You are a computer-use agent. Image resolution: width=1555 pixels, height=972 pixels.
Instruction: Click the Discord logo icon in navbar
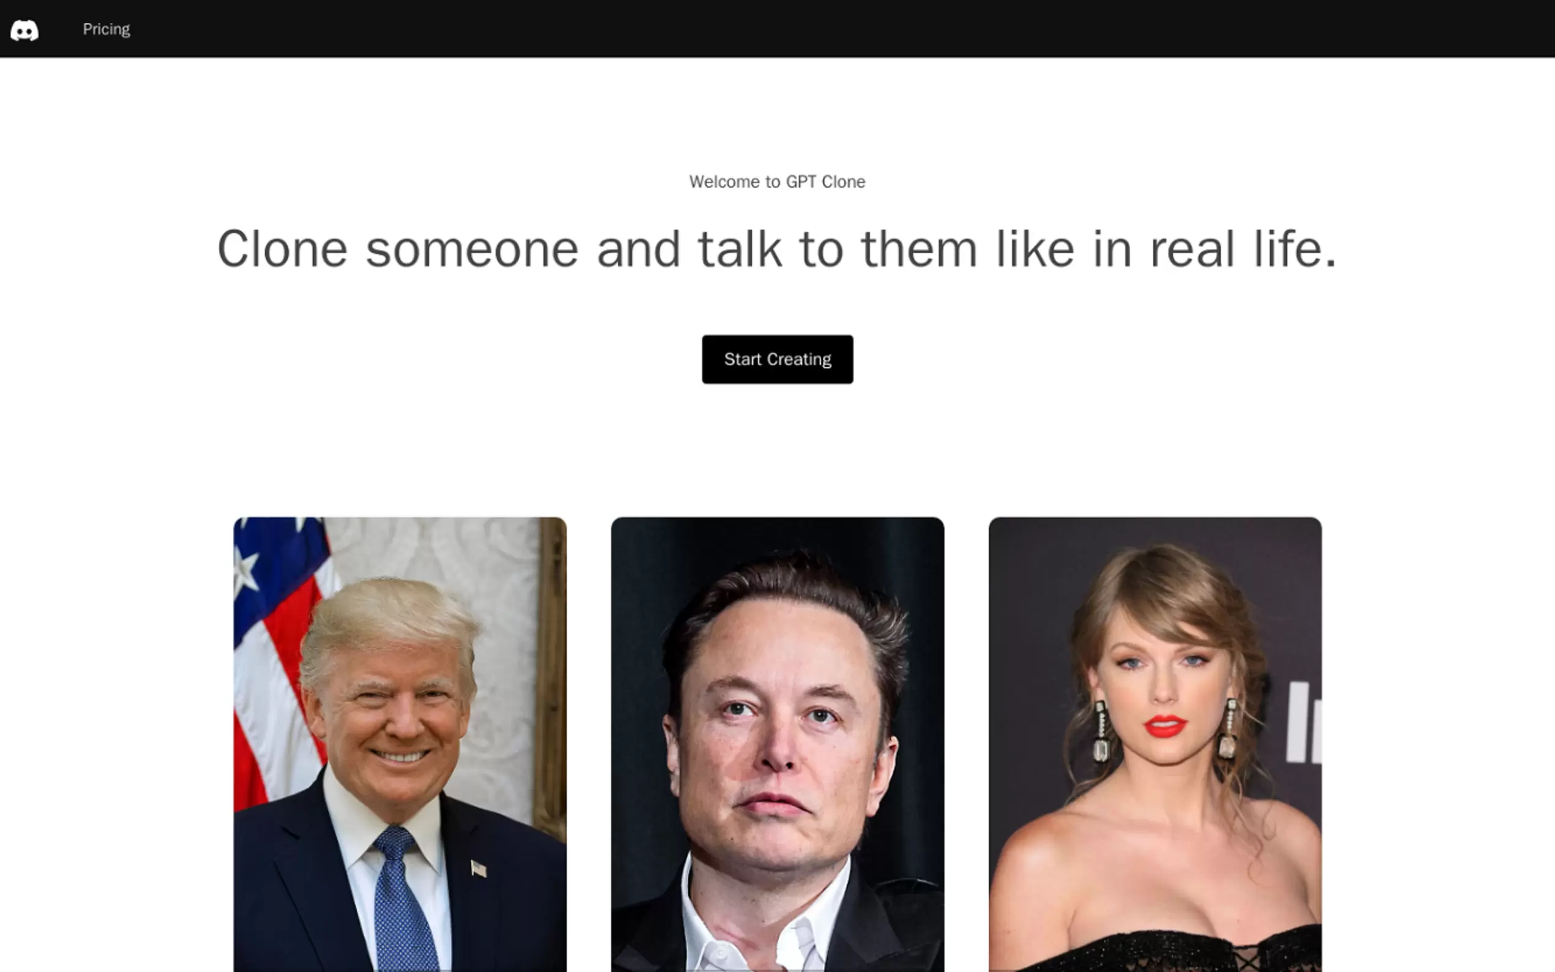pos(24,30)
